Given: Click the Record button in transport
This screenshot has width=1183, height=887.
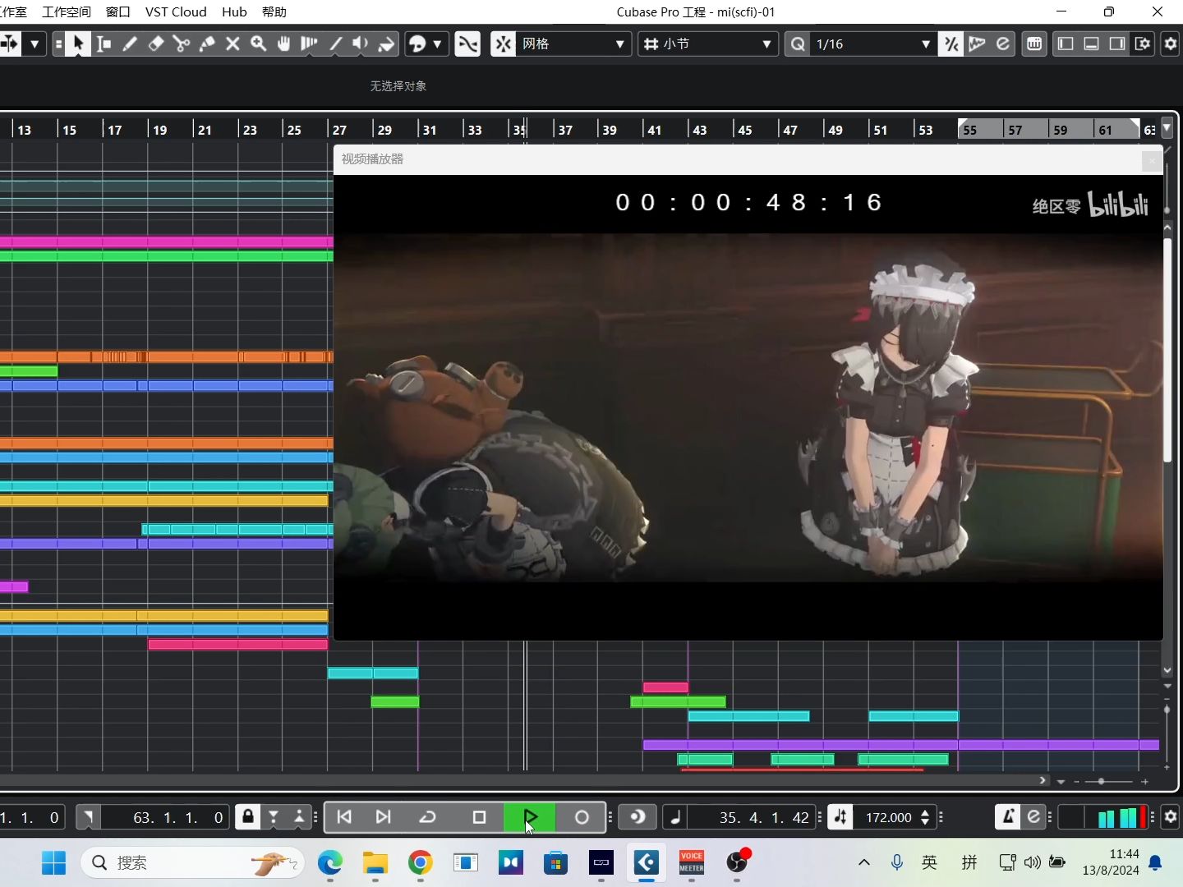Looking at the screenshot, I should pyautogui.click(x=582, y=817).
